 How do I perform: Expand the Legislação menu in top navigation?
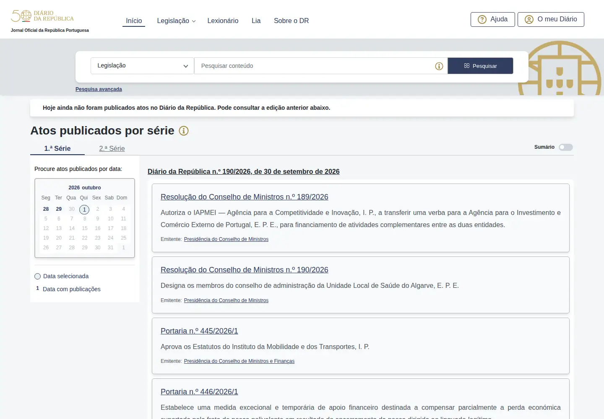176,21
